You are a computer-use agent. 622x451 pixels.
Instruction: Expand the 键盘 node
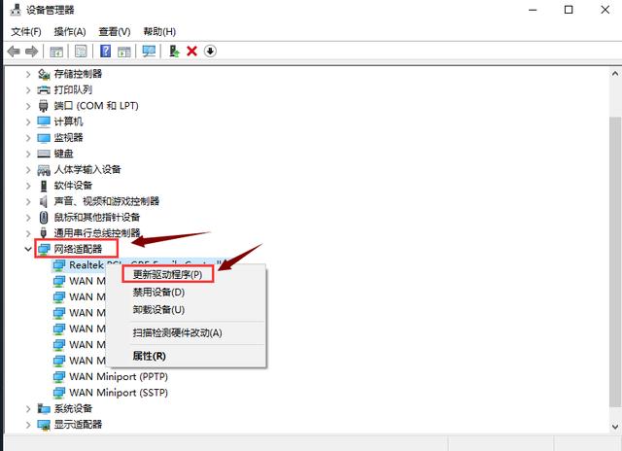click(28, 154)
